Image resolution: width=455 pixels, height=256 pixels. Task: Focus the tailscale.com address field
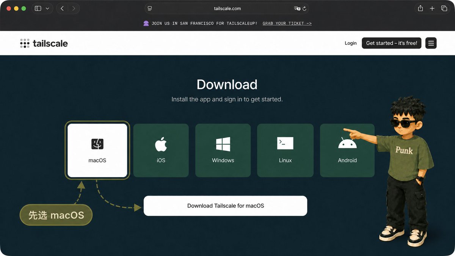click(227, 8)
